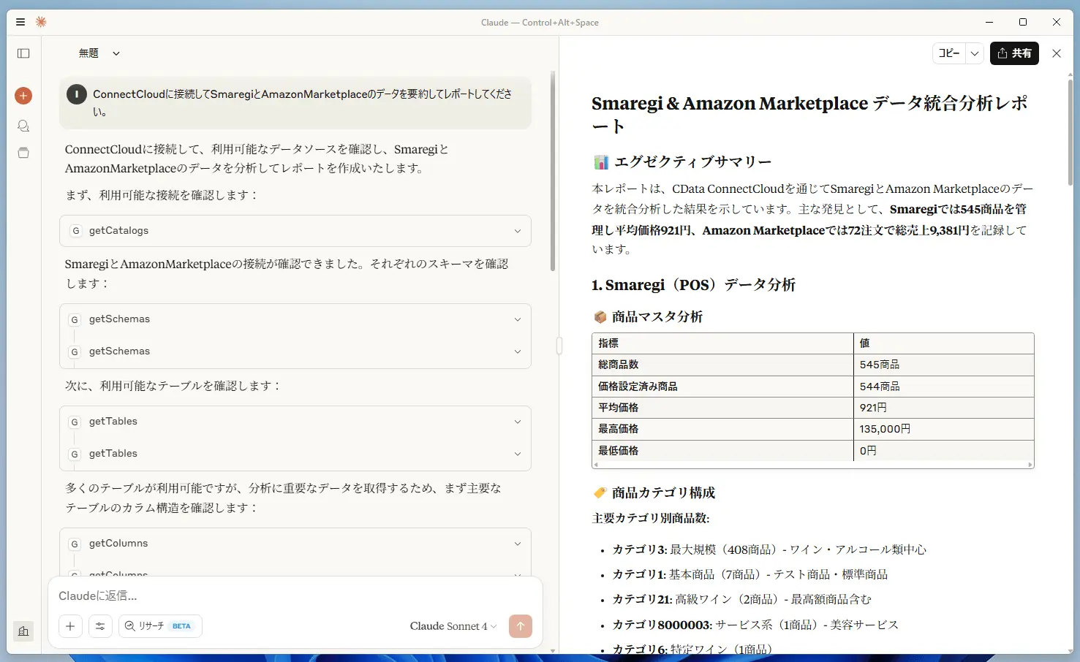Toggle the sidebar panel icon

coord(23,53)
